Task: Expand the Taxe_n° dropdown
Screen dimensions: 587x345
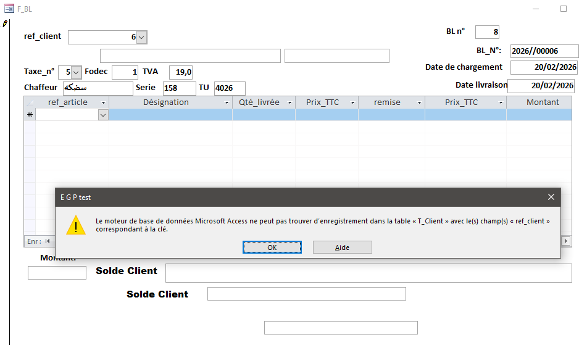Action: (76, 72)
